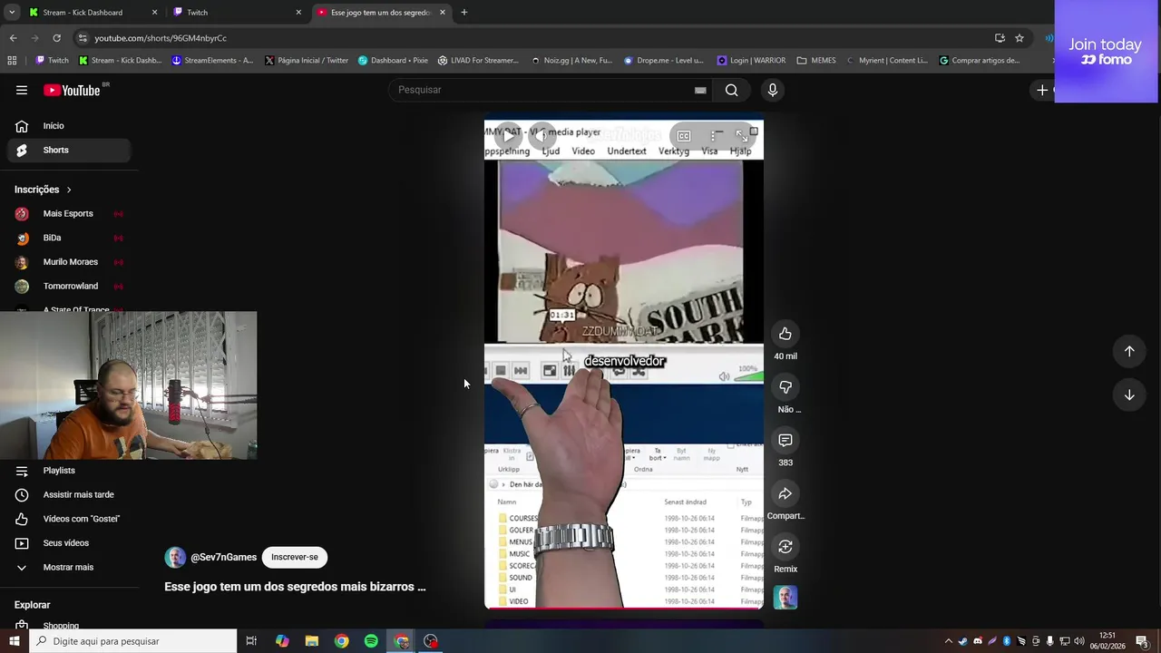Expand the Inscrições section chevron
This screenshot has height=653, width=1161.
(x=69, y=190)
